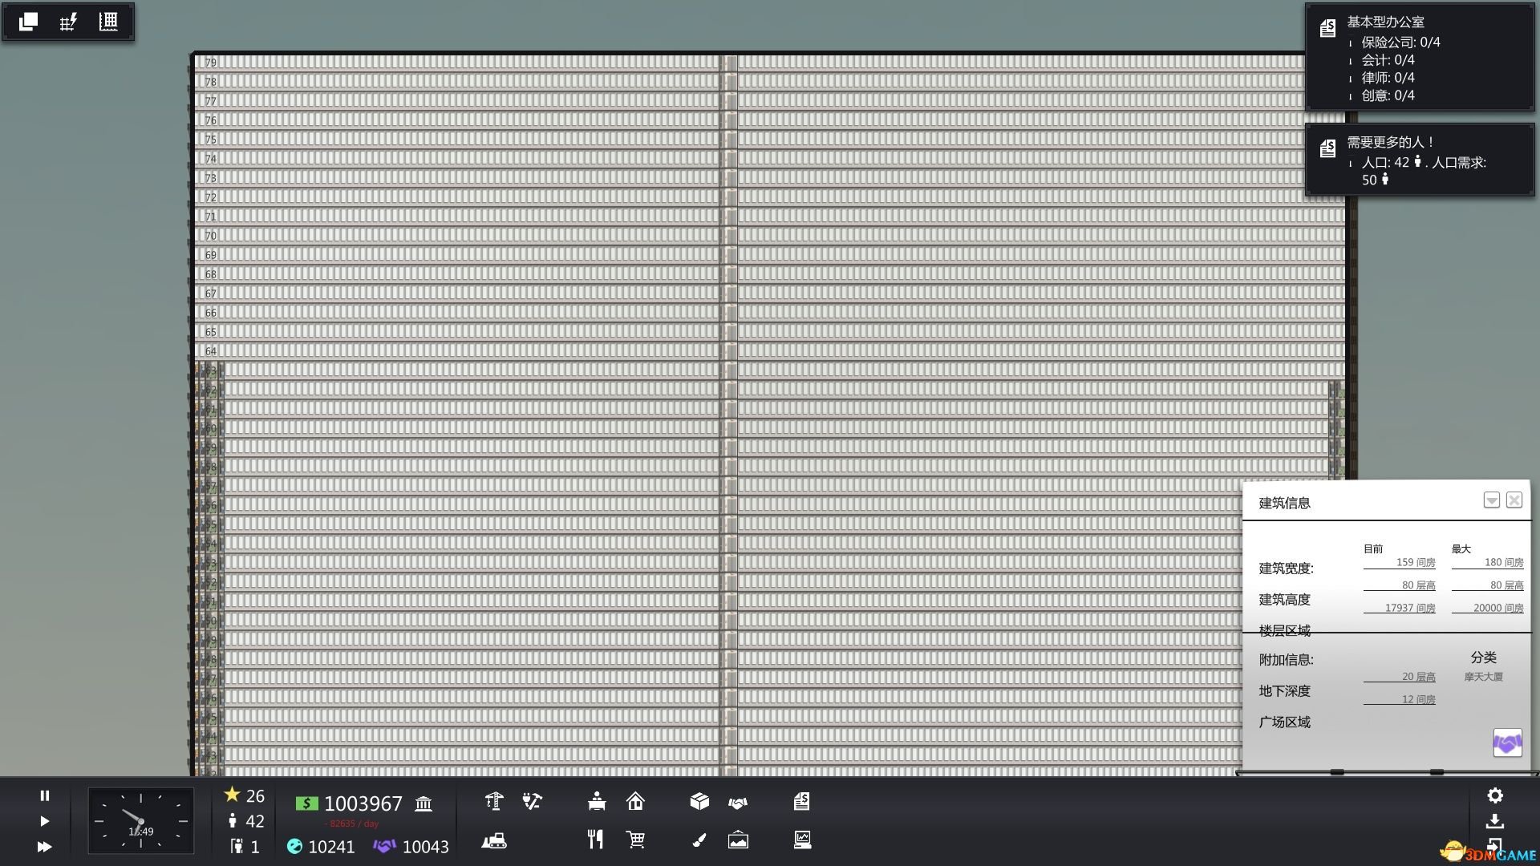Set game speed to fast forward

(x=45, y=847)
